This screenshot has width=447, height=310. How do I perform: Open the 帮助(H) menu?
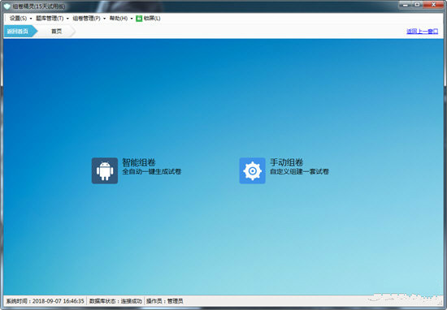119,19
